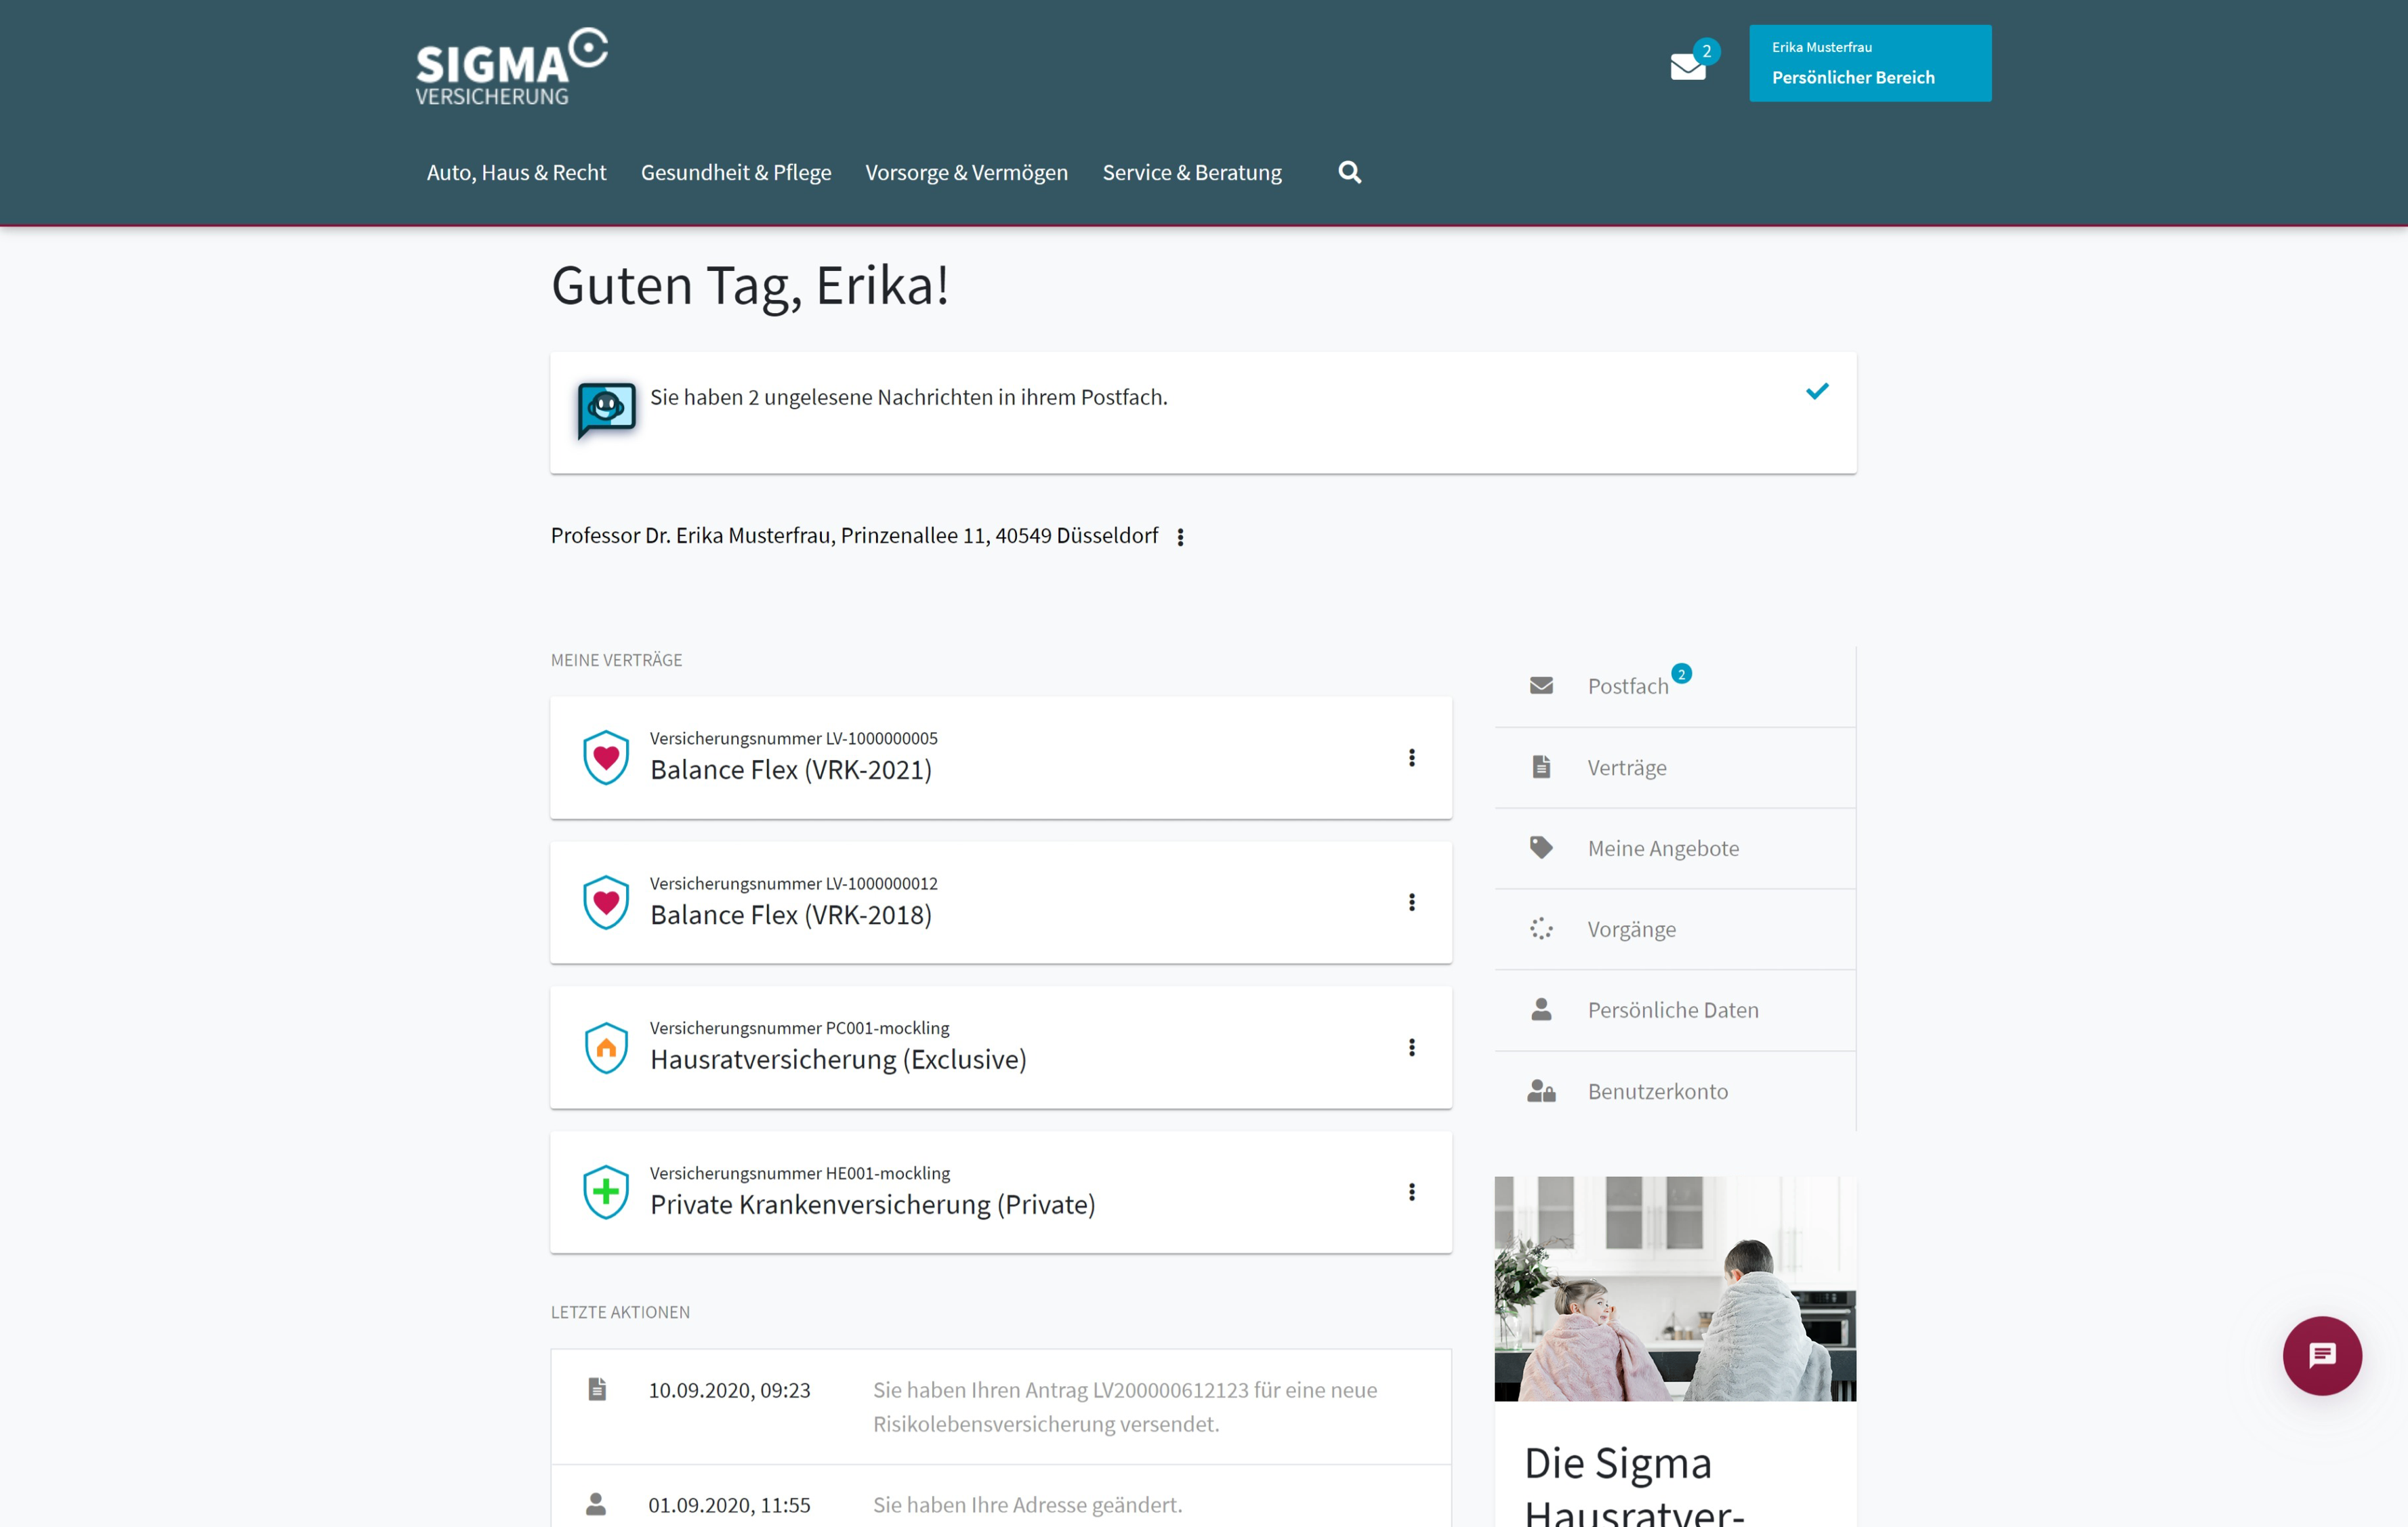
Task: Click the Hausratversicherung promo image
Action: coord(1674,1288)
